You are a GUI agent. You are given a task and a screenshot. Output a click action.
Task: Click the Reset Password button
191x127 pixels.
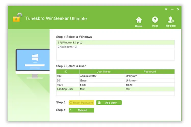coord(81,102)
